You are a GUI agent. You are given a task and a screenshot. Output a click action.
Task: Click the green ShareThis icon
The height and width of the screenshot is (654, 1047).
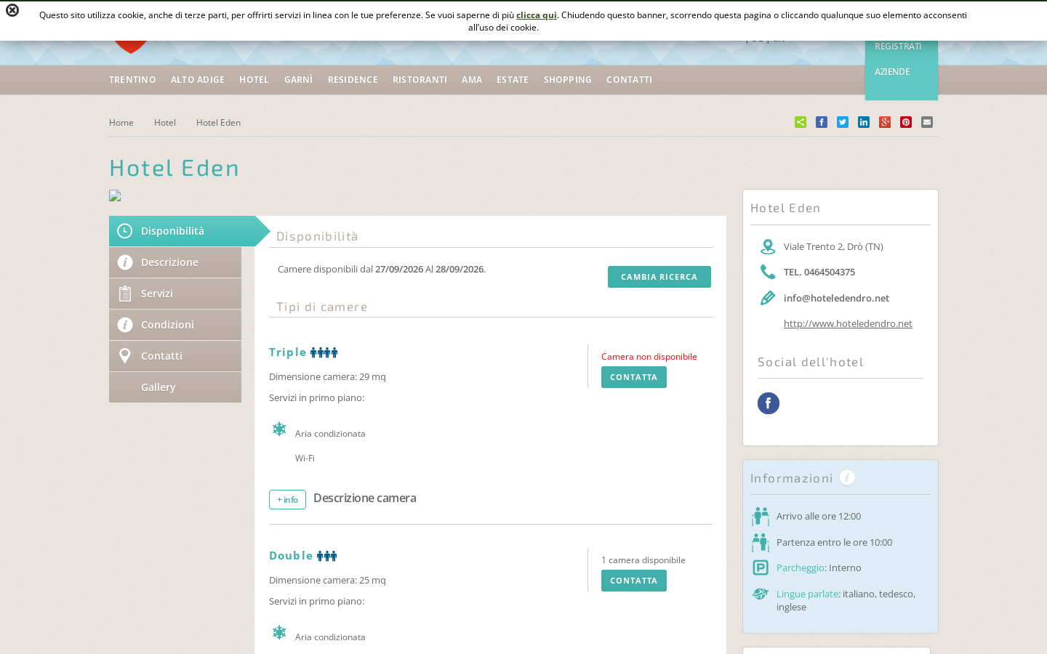(801, 122)
